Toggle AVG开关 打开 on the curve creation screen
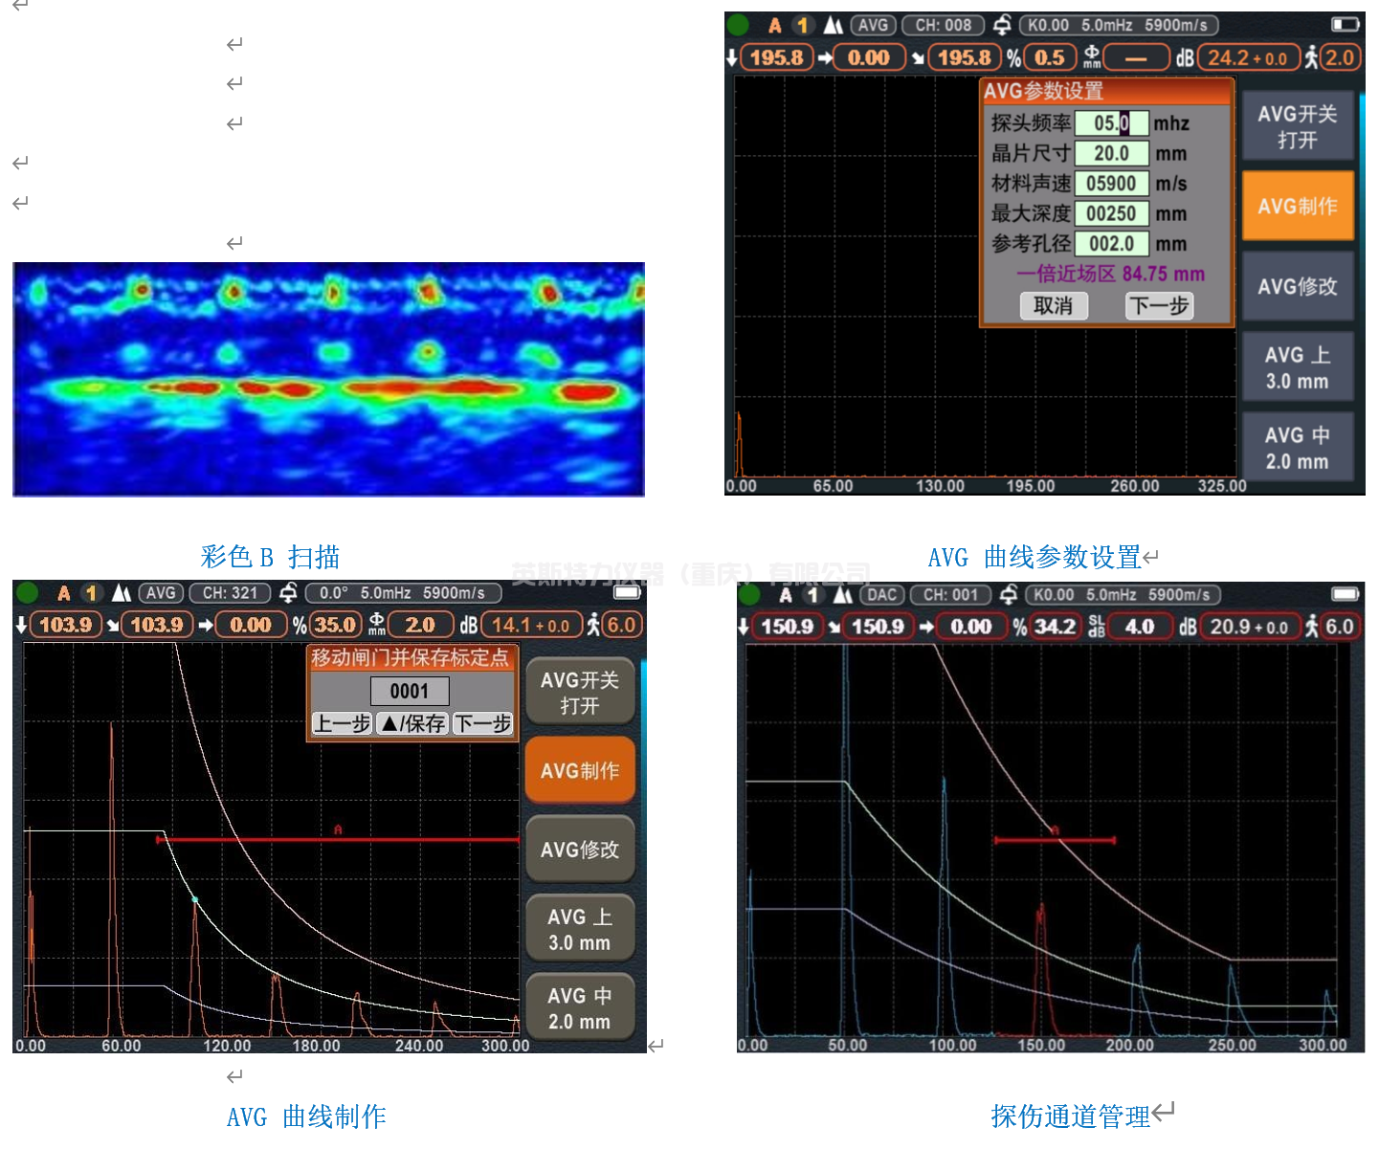The height and width of the screenshot is (1149, 1379). (x=579, y=693)
